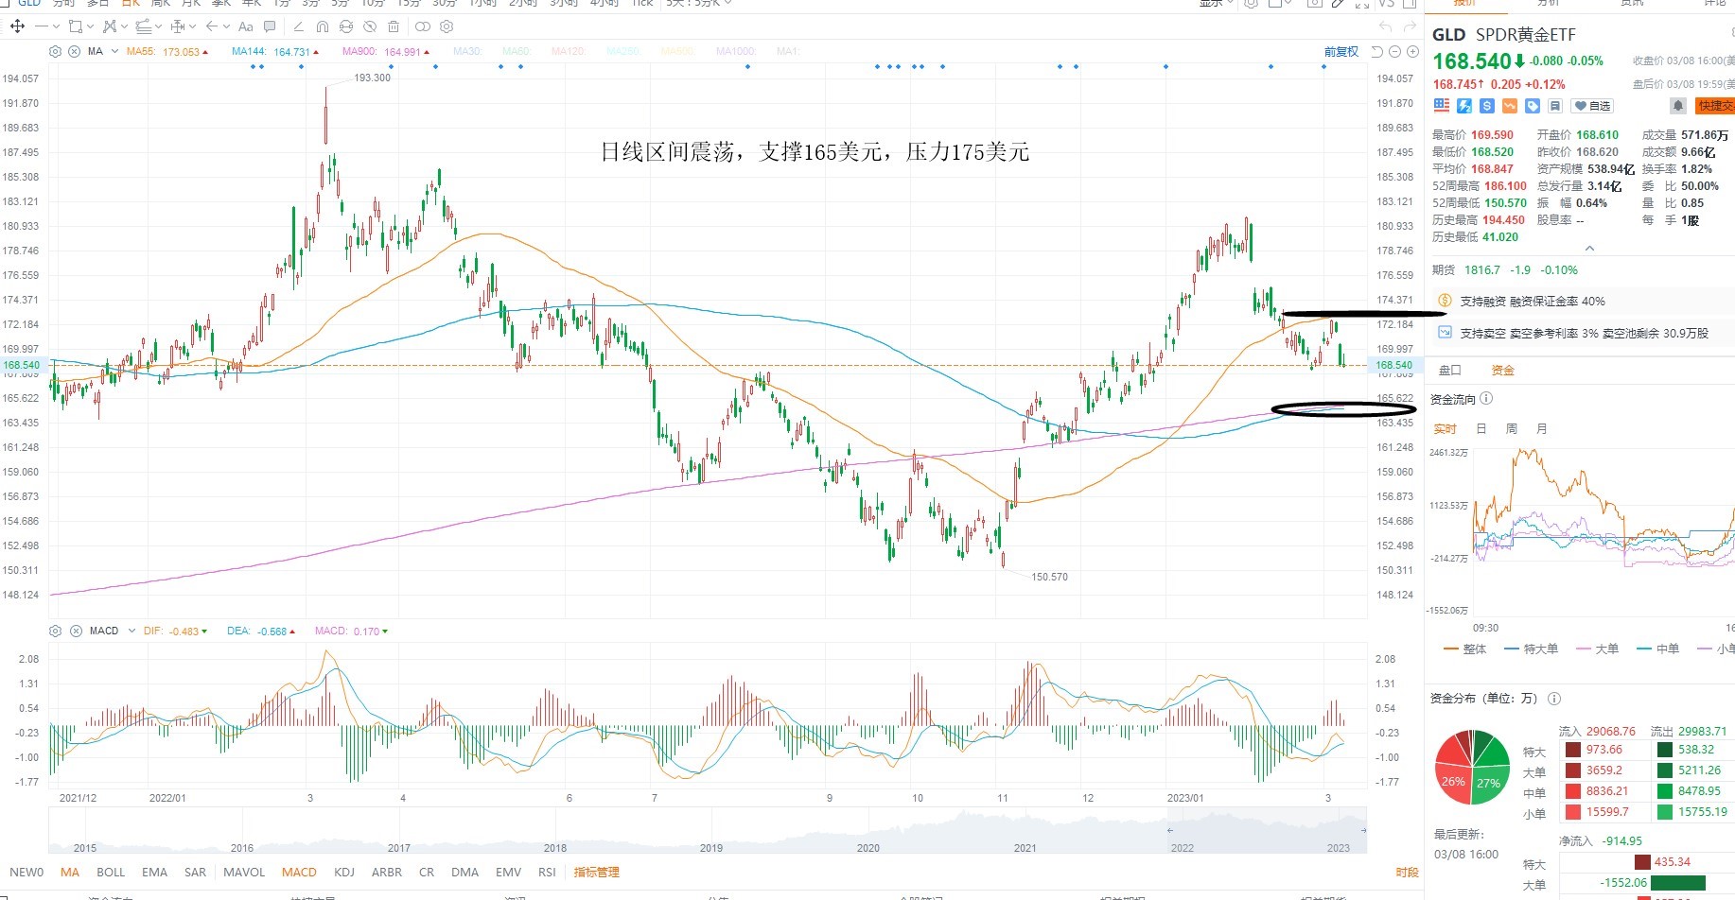Viewport: 1735px width, 900px height.
Task: Zoom in the chart with plus icon
Action: [1412, 52]
